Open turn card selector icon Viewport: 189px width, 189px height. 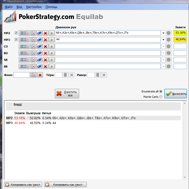click(x=65, y=75)
